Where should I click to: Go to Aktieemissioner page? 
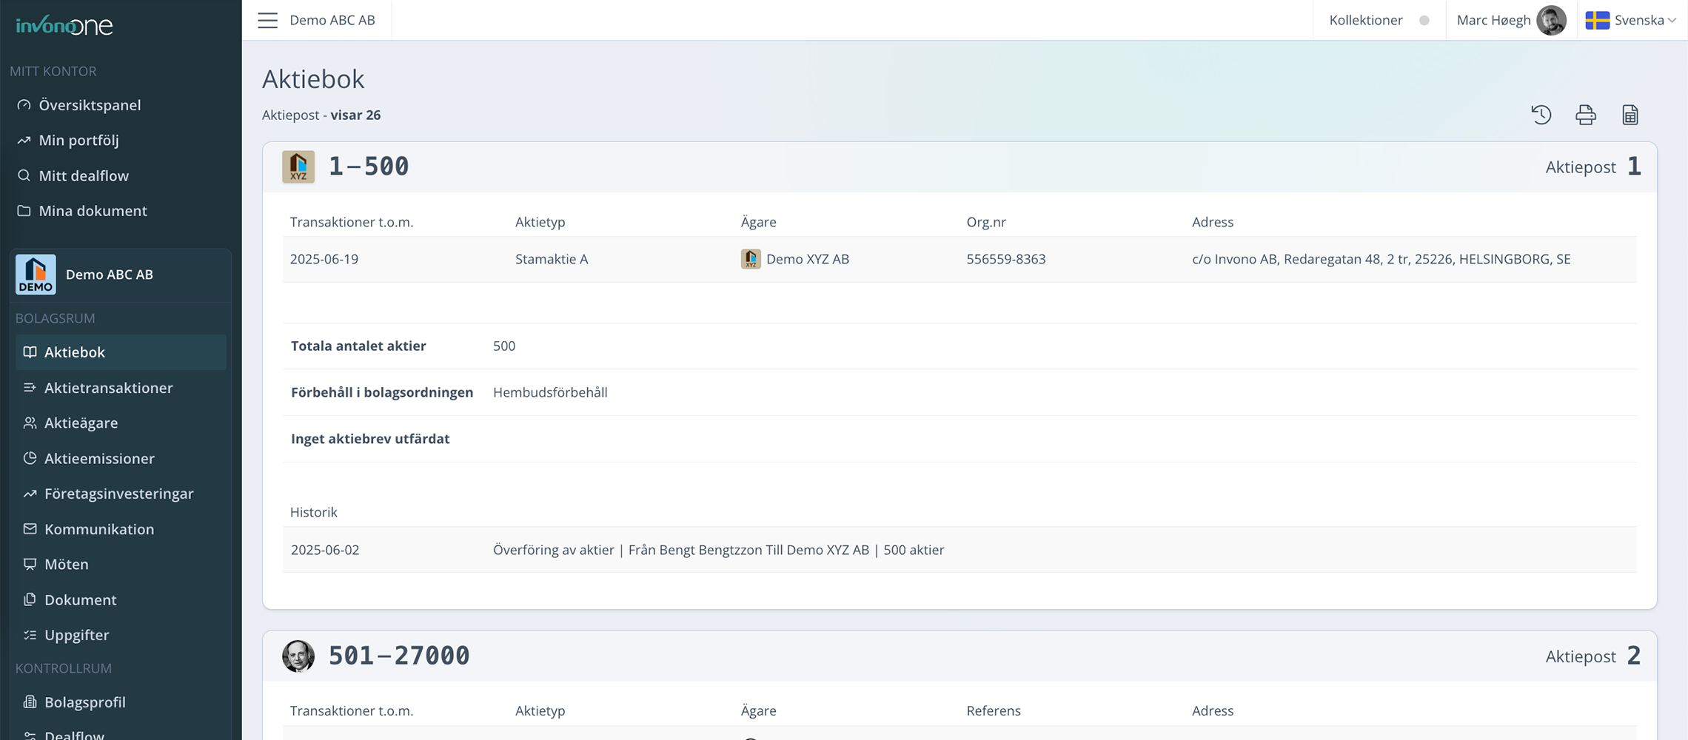coord(99,458)
